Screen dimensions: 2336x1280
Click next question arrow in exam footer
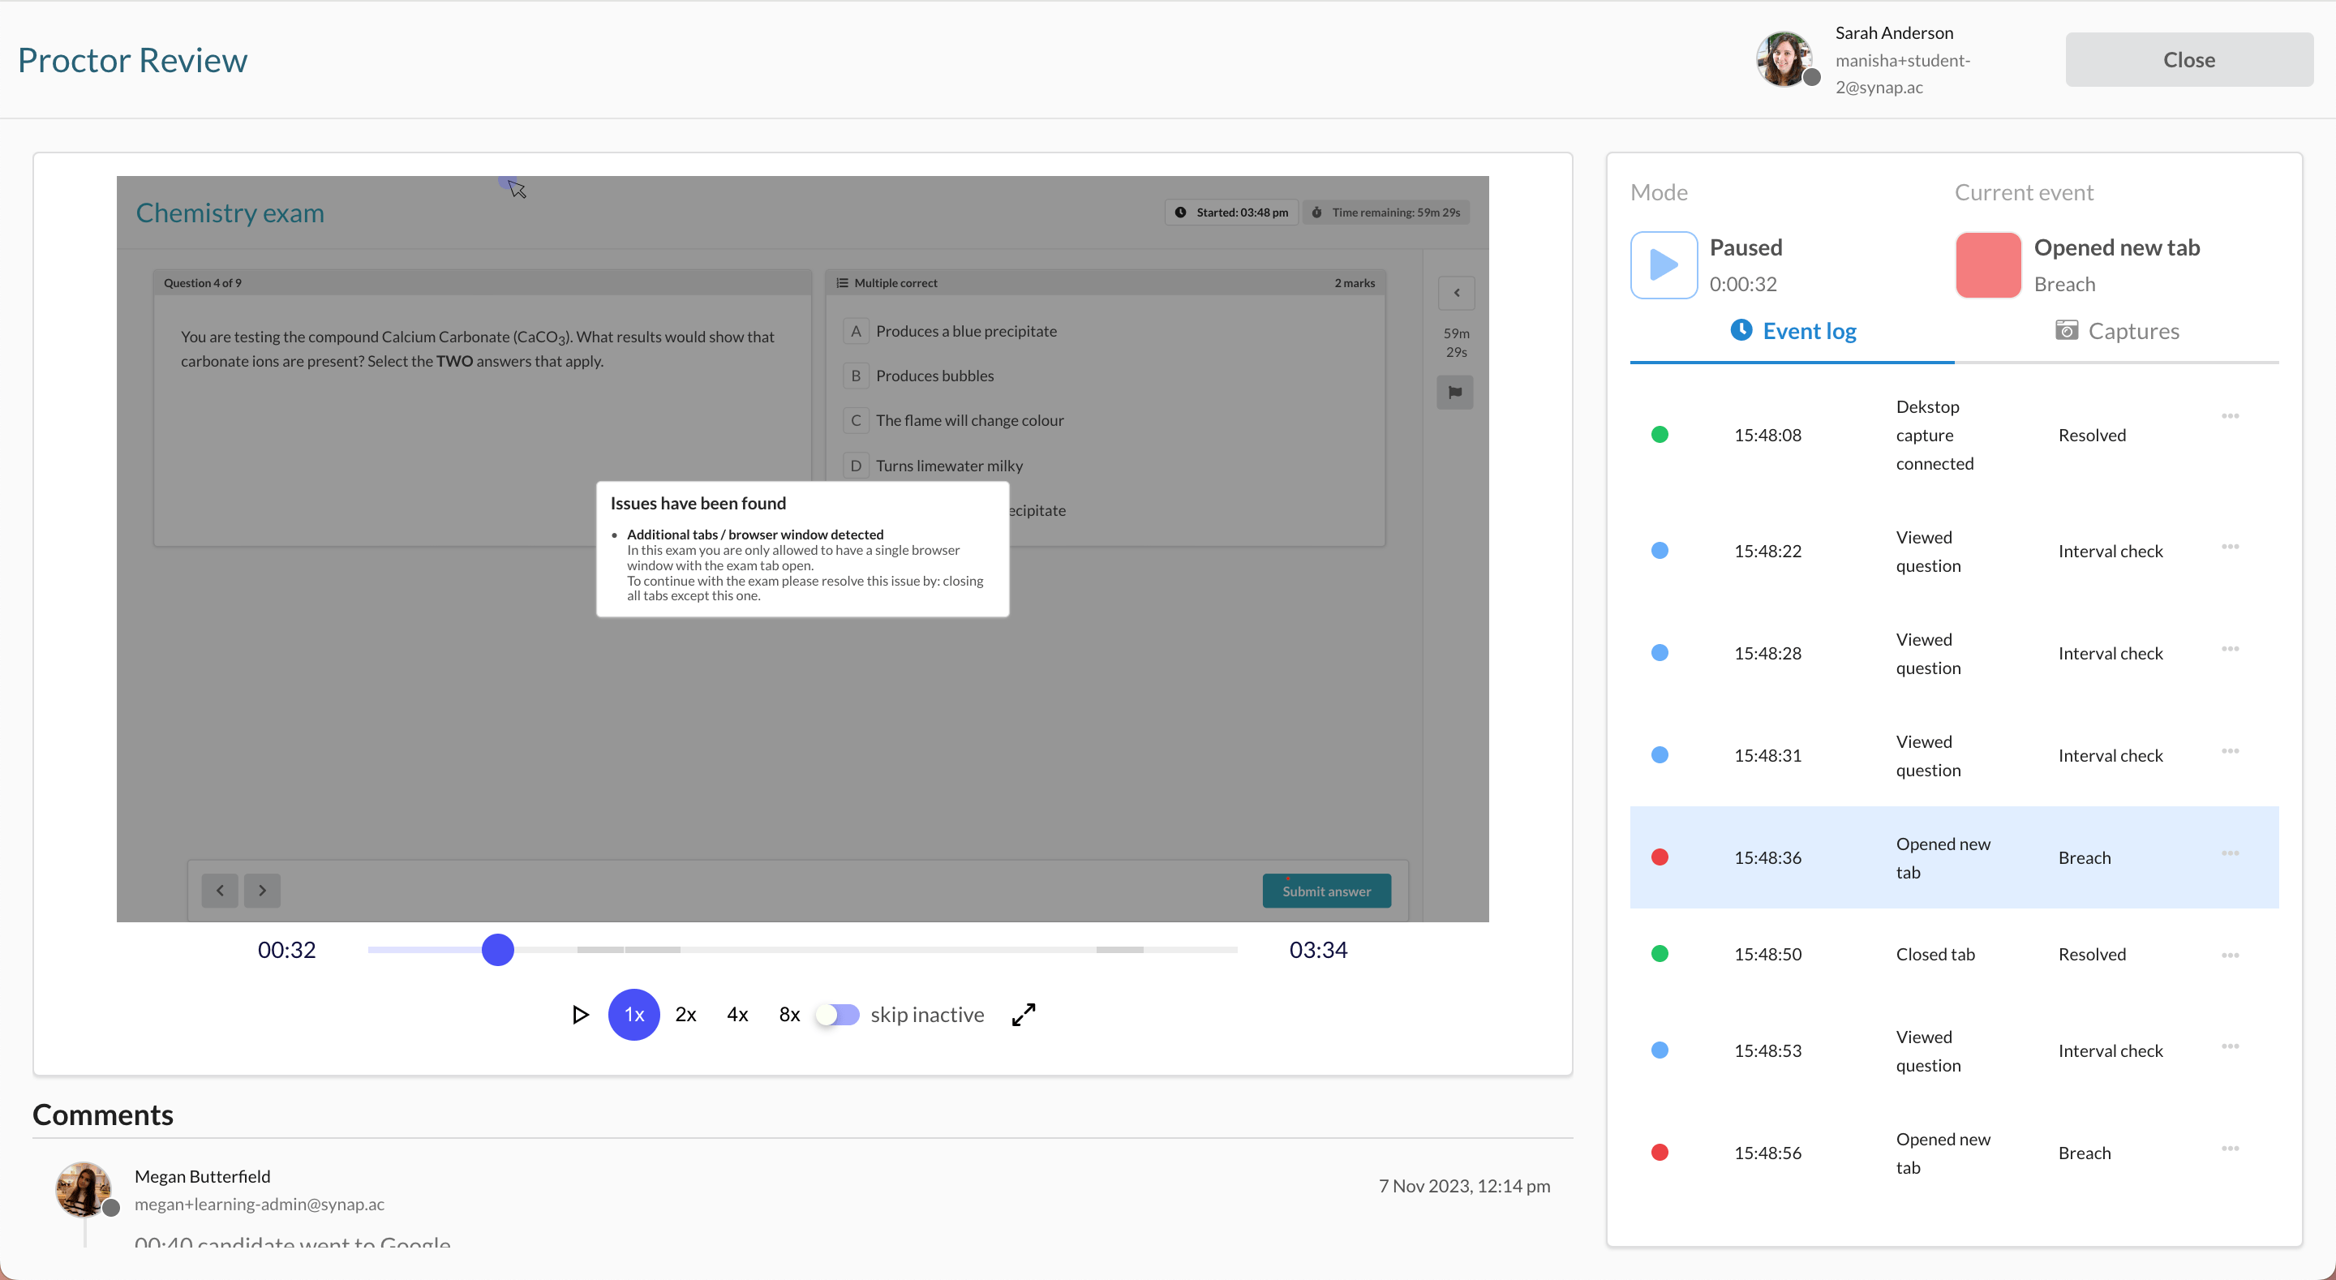(262, 890)
